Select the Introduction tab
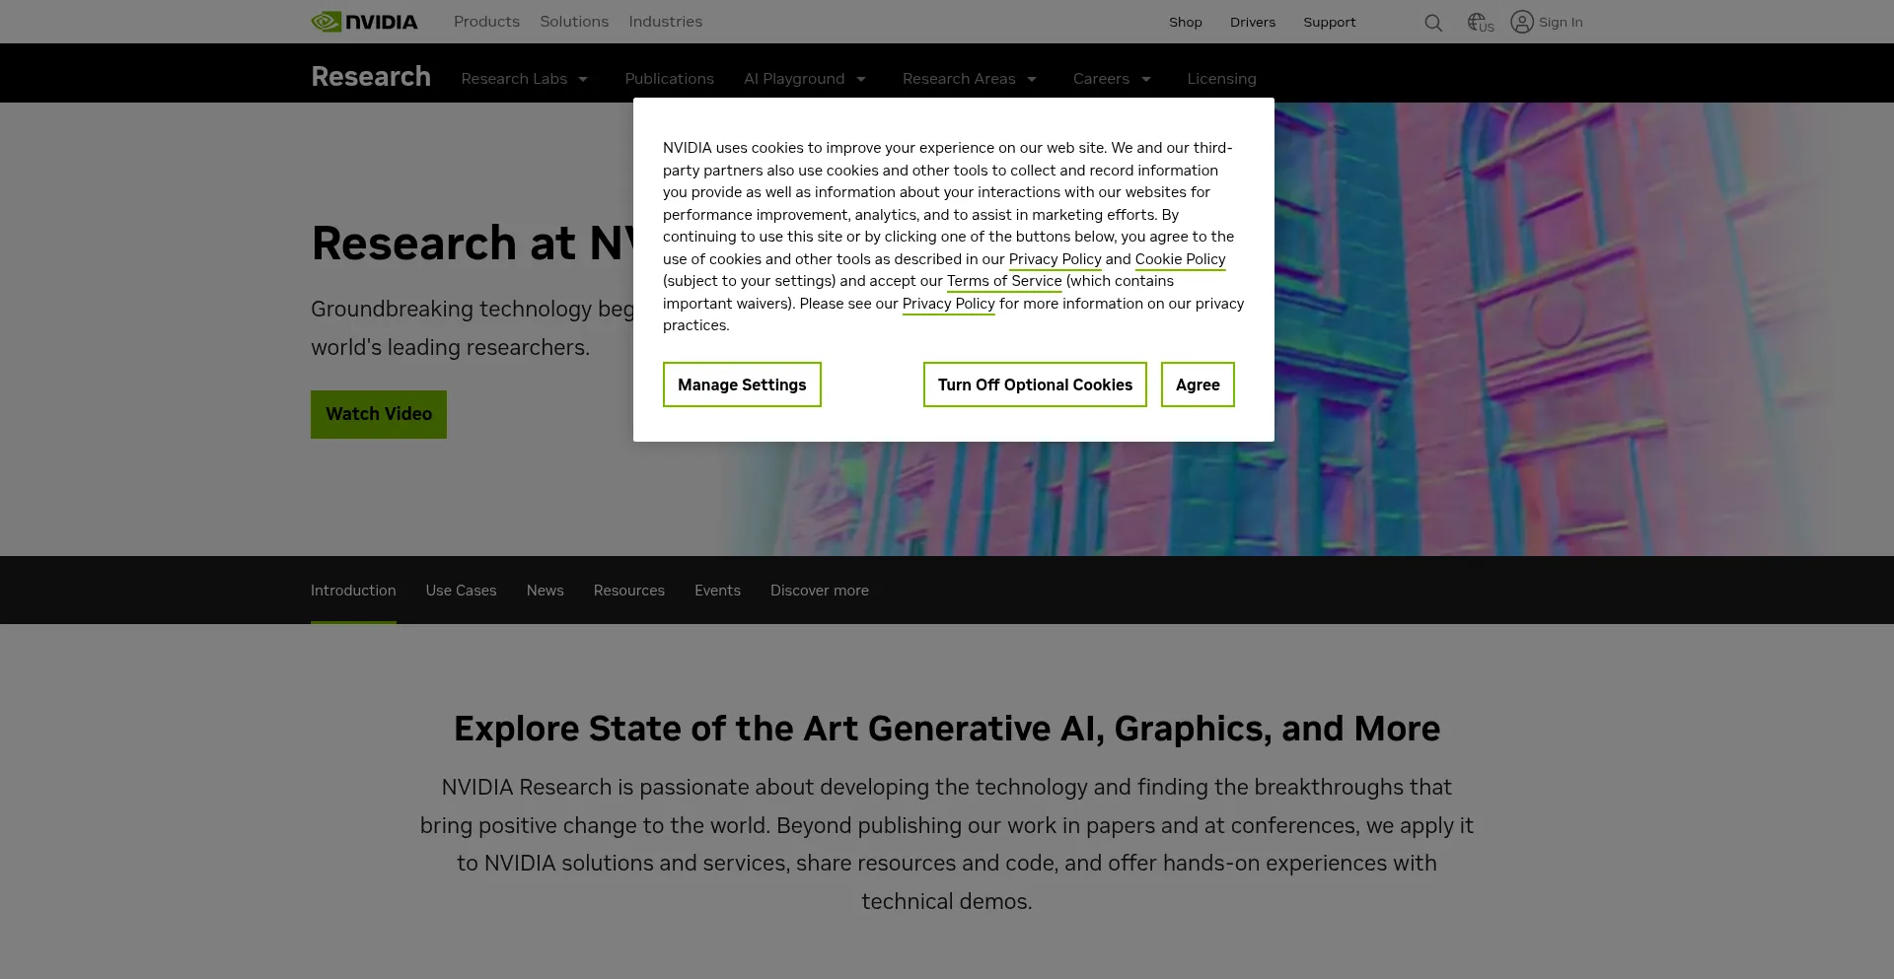The height and width of the screenshot is (979, 1894). [353, 591]
